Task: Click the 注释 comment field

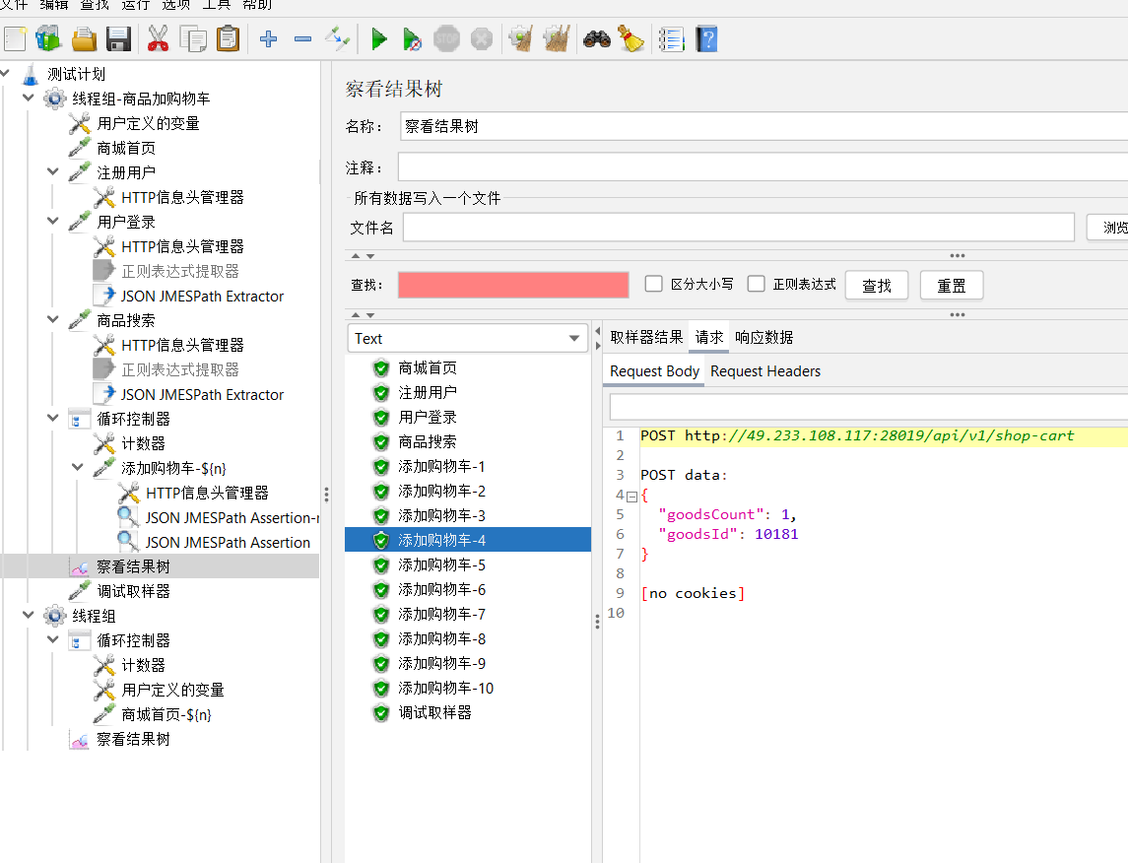Action: coord(763,167)
